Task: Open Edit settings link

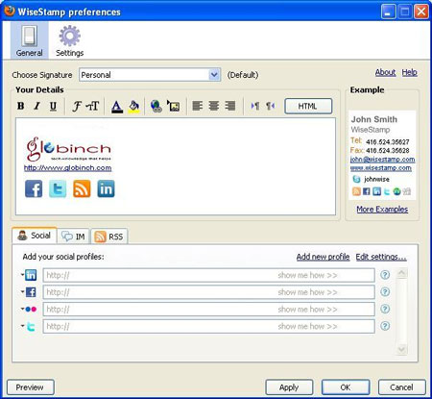Action: (381, 257)
